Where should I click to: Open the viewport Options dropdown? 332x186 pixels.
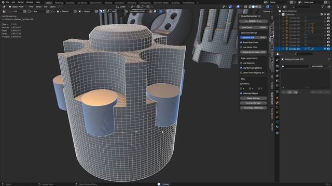[268, 11]
